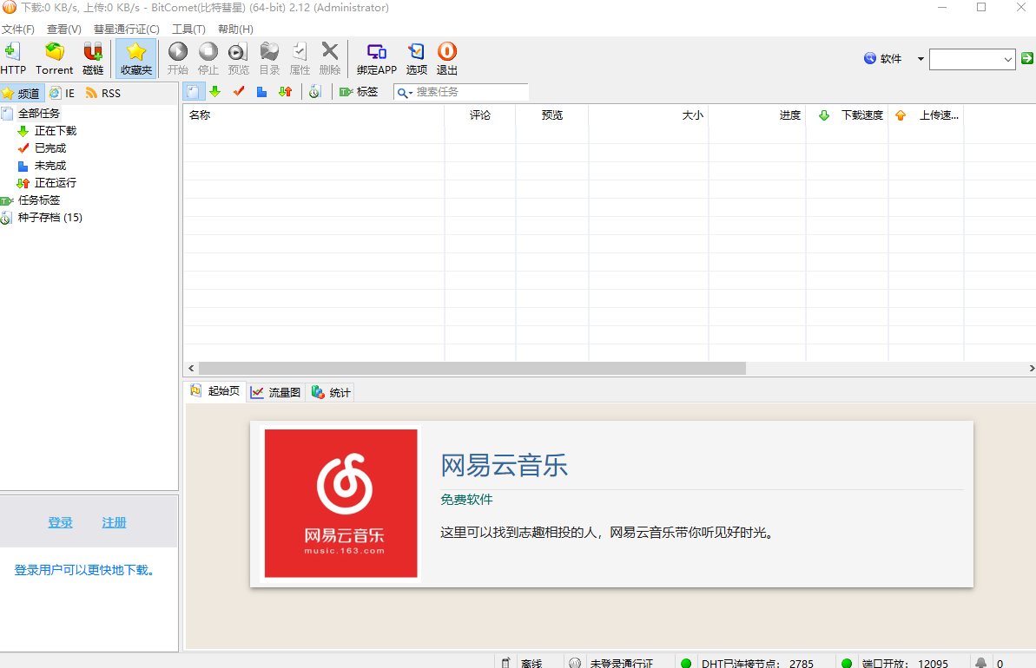This screenshot has width=1036, height=668.
Task: Click the 退出 exit toolbar icon
Action: coord(446,58)
